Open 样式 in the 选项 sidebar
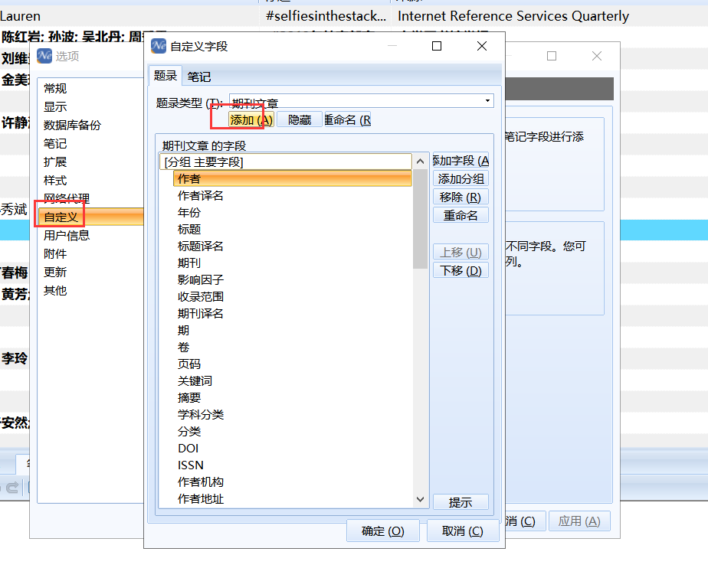The image size is (708, 568). pos(55,181)
